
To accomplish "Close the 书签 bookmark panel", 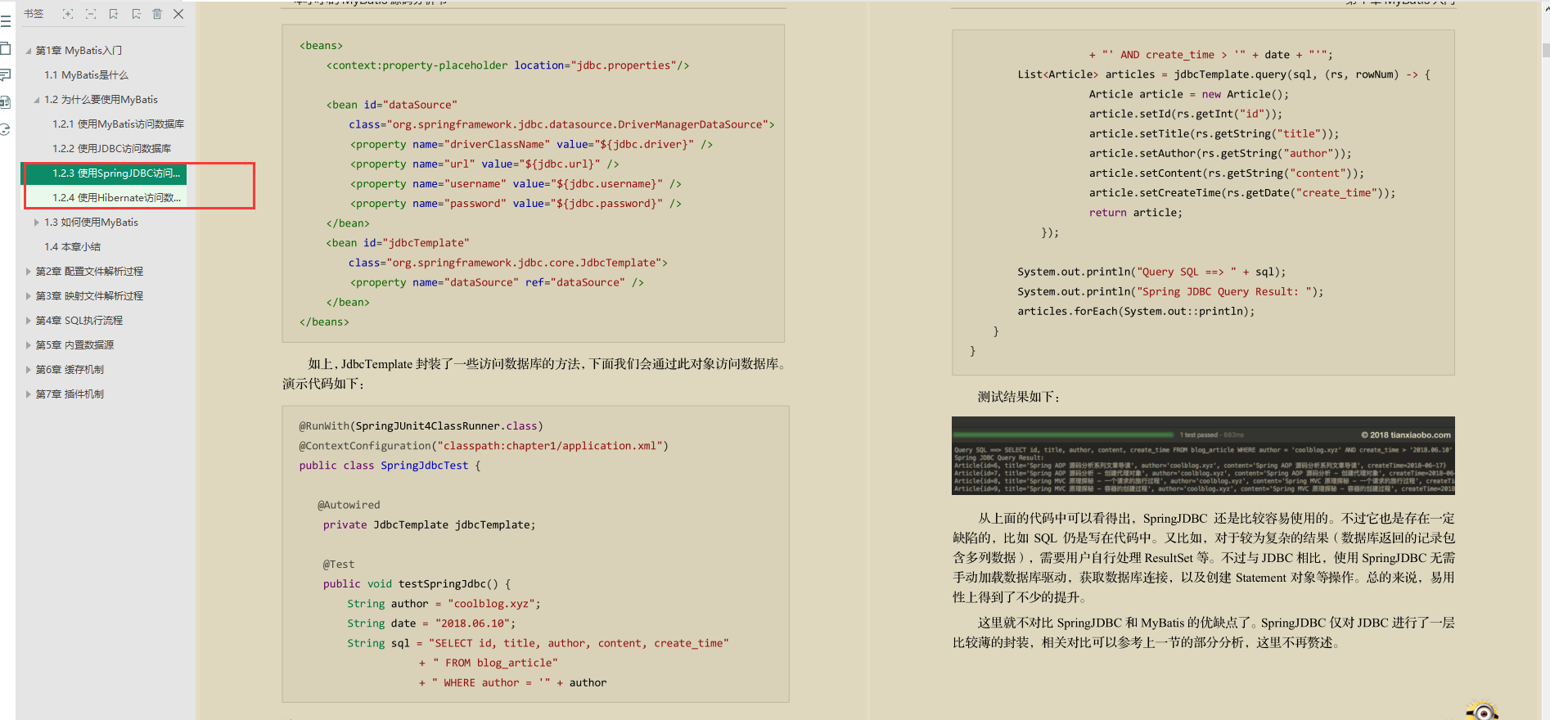I will pos(178,14).
